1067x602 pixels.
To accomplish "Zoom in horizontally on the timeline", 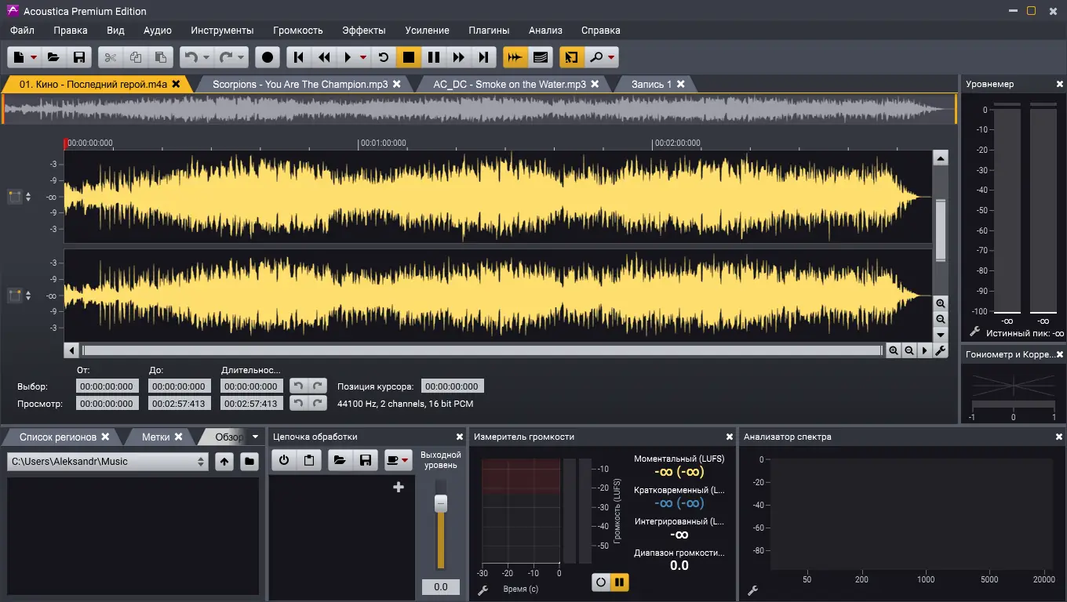I will [893, 350].
